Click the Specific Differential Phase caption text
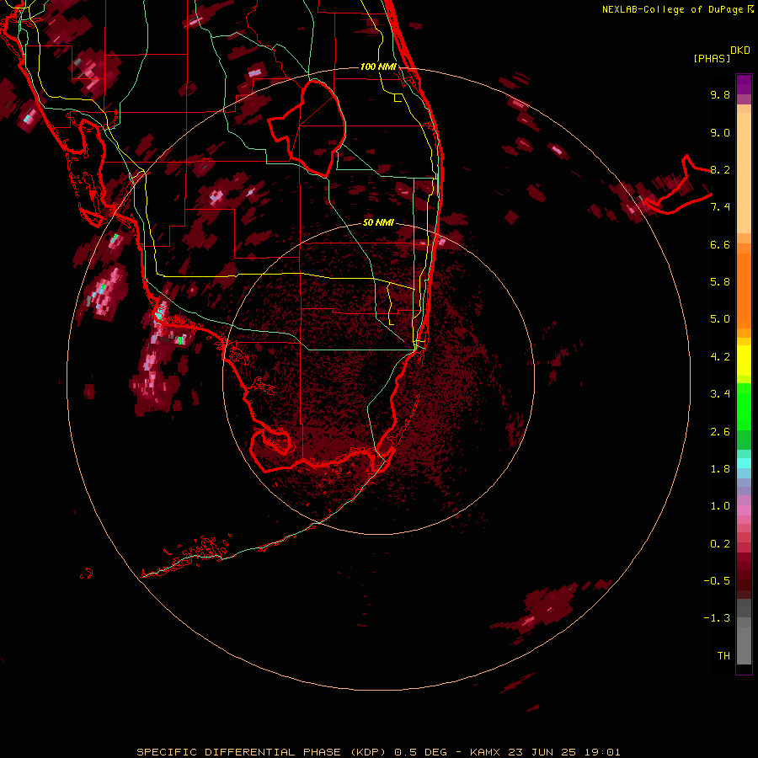The height and width of the screenshot is (758, 758). click(378, 752)
